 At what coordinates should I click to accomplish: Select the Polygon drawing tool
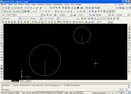coord(2,35)
